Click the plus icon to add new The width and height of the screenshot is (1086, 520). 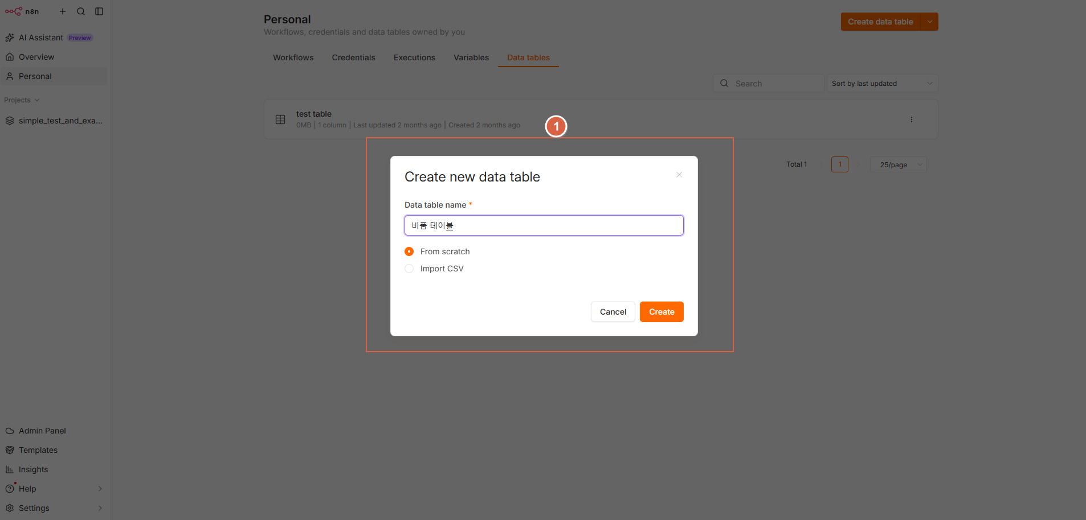click(63, 11)
